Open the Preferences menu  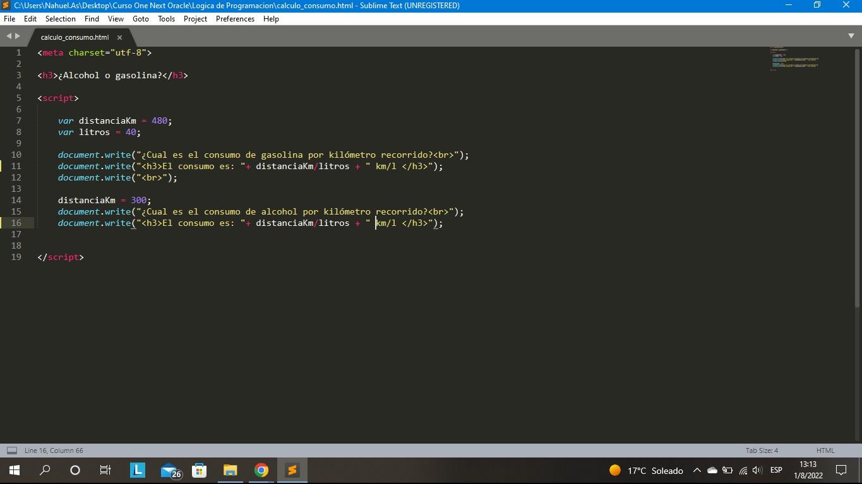[235, 19]
